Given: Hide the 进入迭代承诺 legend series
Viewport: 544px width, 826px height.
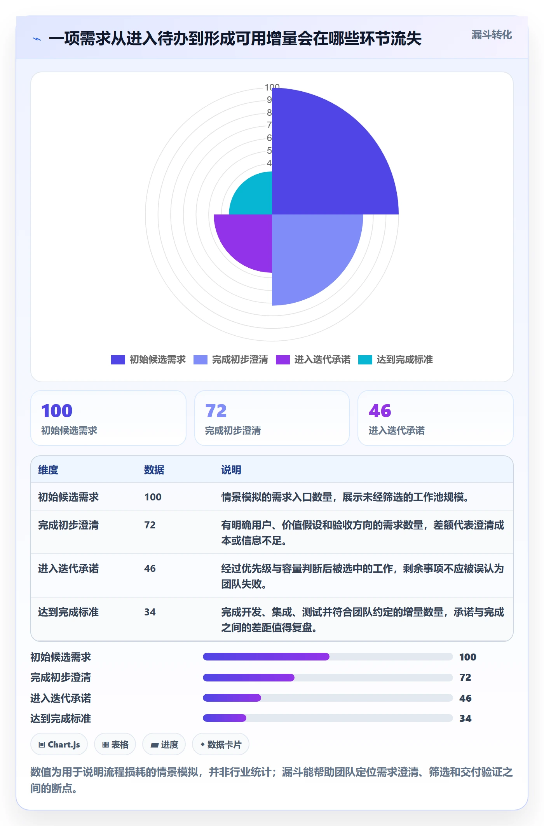Looking at the screenshot, I should 313,360.
